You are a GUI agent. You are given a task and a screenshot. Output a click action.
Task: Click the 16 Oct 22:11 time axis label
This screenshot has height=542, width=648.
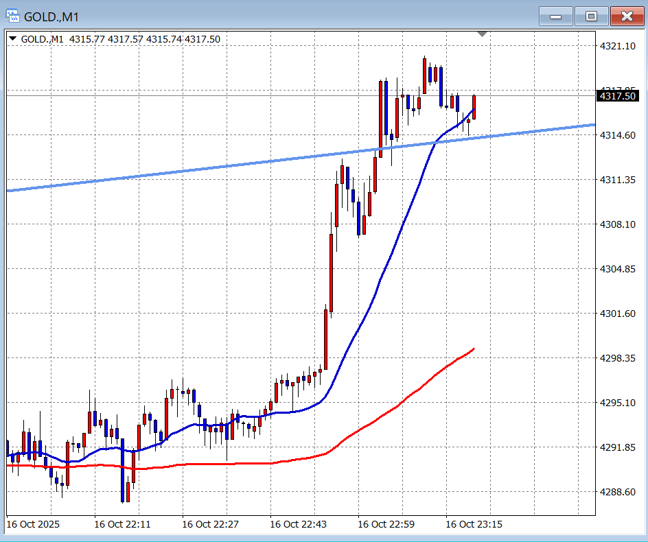(122, 524)
